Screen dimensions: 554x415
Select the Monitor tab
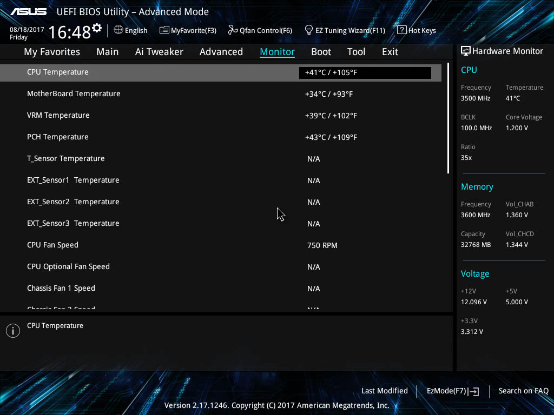pos(278,52)
